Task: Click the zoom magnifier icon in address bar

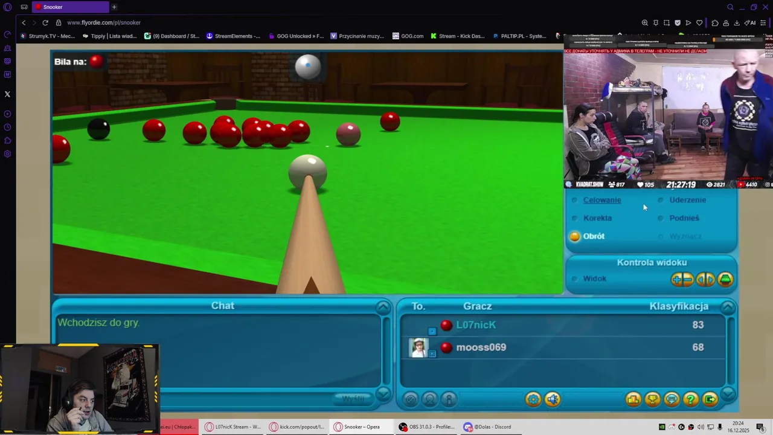Action: tap(645, 23)
